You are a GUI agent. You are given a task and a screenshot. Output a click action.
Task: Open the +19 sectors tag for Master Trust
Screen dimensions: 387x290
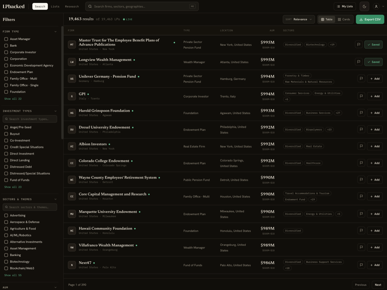332,45
